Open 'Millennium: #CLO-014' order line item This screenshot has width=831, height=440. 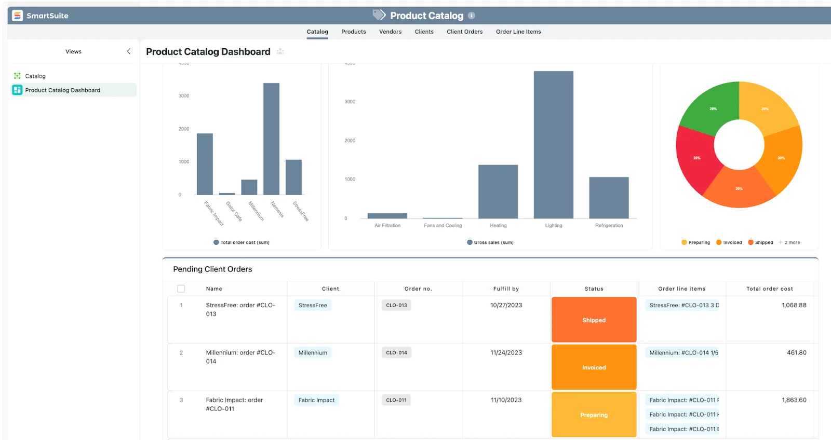pyautogui.click(x=683, y=353)
